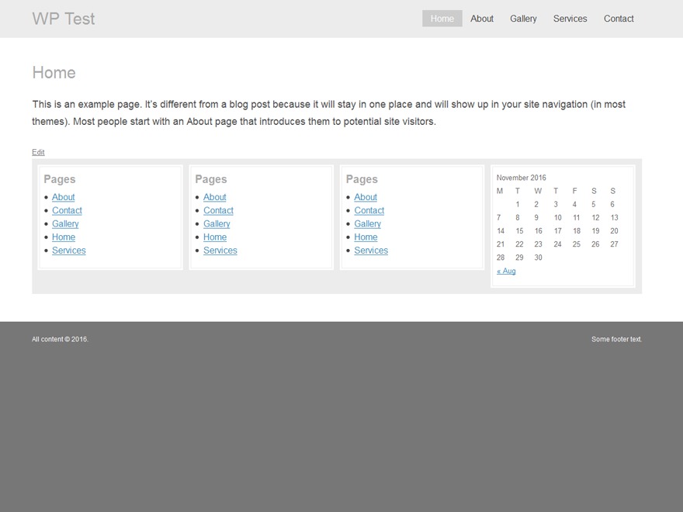
Task: Click the Edit link under page content
Action: pyautogui.click(x=38, y=152)
